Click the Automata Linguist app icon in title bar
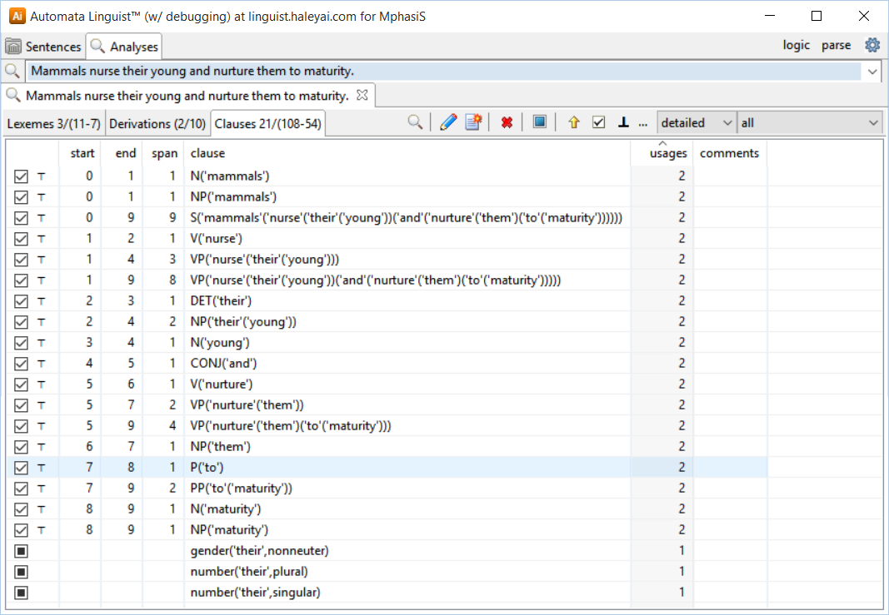The width and height of the screenshot is (889, 615). point(17,16)
